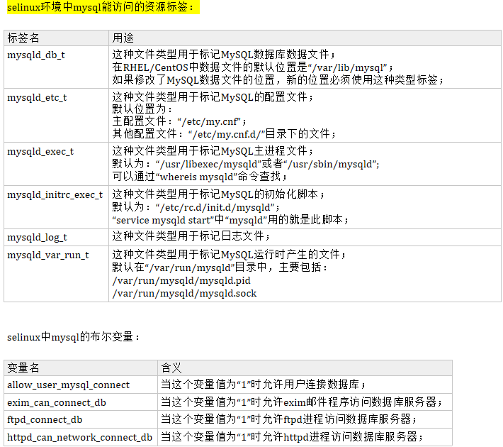503x447 pixels.
Task: Click the path '/var/run/mysqld/mysqld.pid'
Action: click(181, 280)
